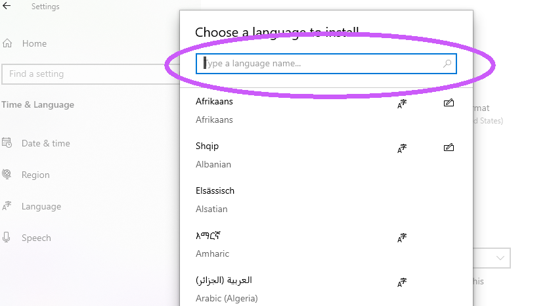
Task: Click the 'Find a setting' search box
Action: click(85, 74)
